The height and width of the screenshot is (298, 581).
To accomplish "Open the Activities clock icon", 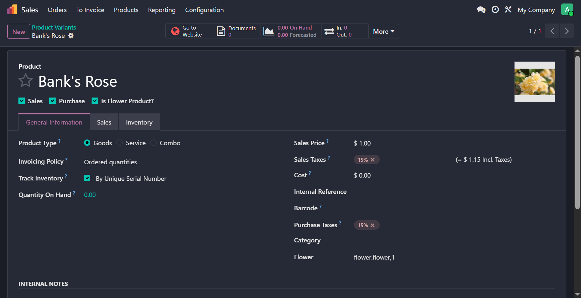I will [x=495, y=10].
